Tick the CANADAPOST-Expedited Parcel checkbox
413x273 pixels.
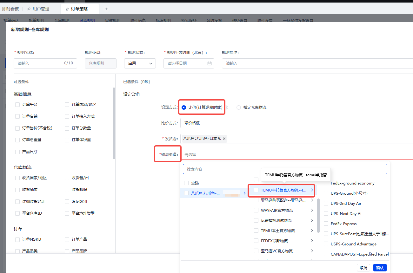[326, 254]
